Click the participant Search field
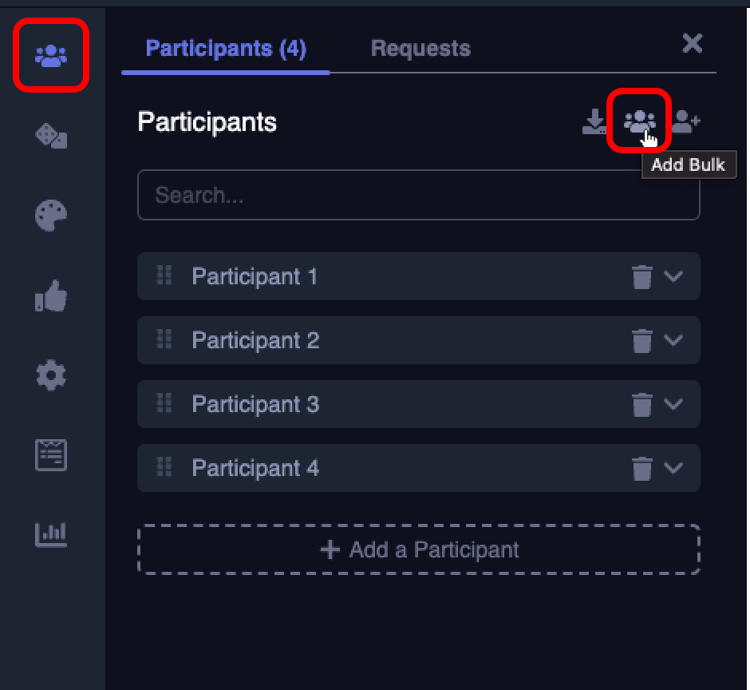Viewport: 750px width, 690px height. click(x=419, y=195)
